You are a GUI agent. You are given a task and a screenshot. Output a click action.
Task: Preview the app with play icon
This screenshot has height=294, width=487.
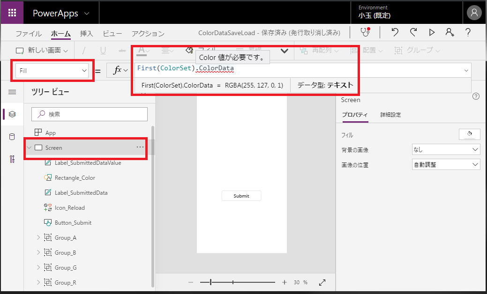click(x=432, y=32)
